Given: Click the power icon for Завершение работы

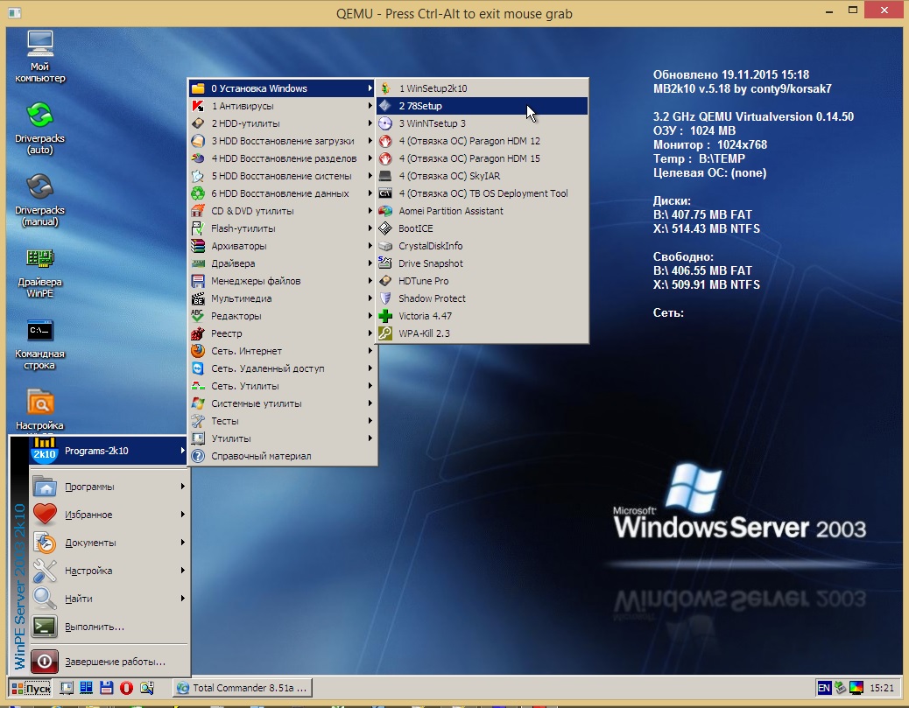Looking at the screenshot, I should [x=45, y=661].
